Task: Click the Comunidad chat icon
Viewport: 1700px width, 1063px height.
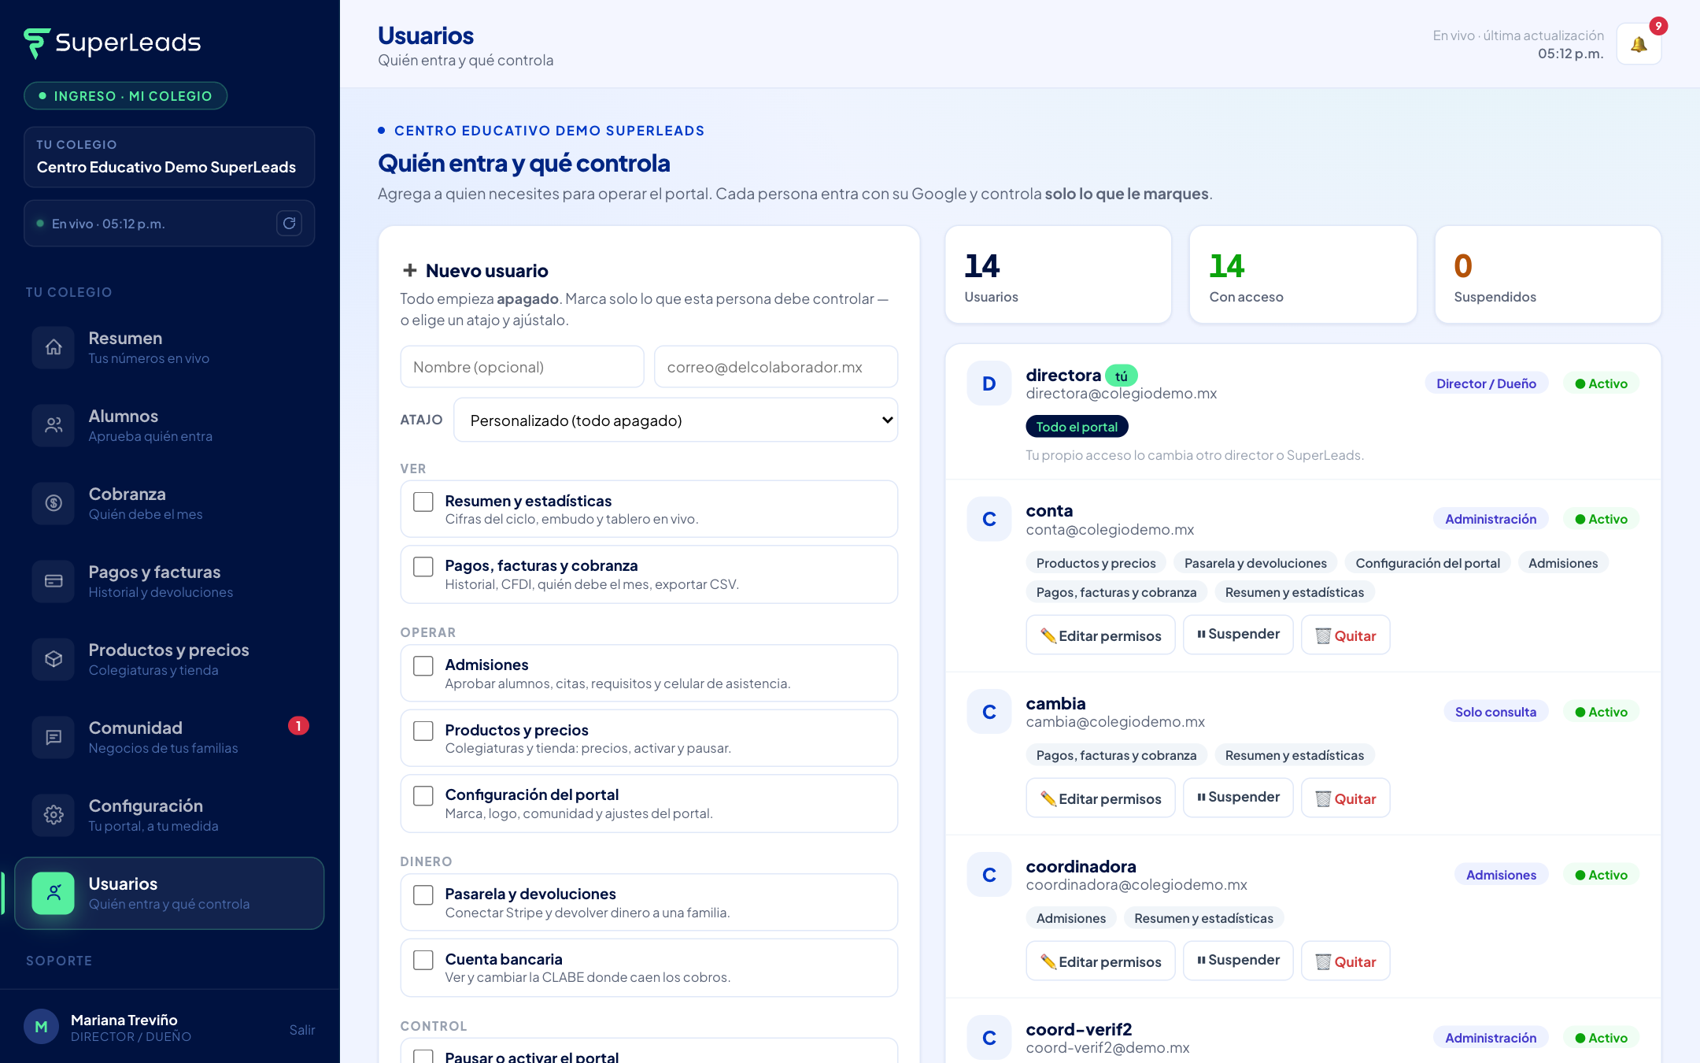Action: pos(54,737)
